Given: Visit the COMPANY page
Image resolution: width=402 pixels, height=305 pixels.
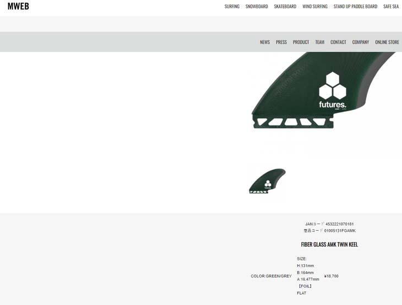Looking at the screenshot, I should [360, 42].
